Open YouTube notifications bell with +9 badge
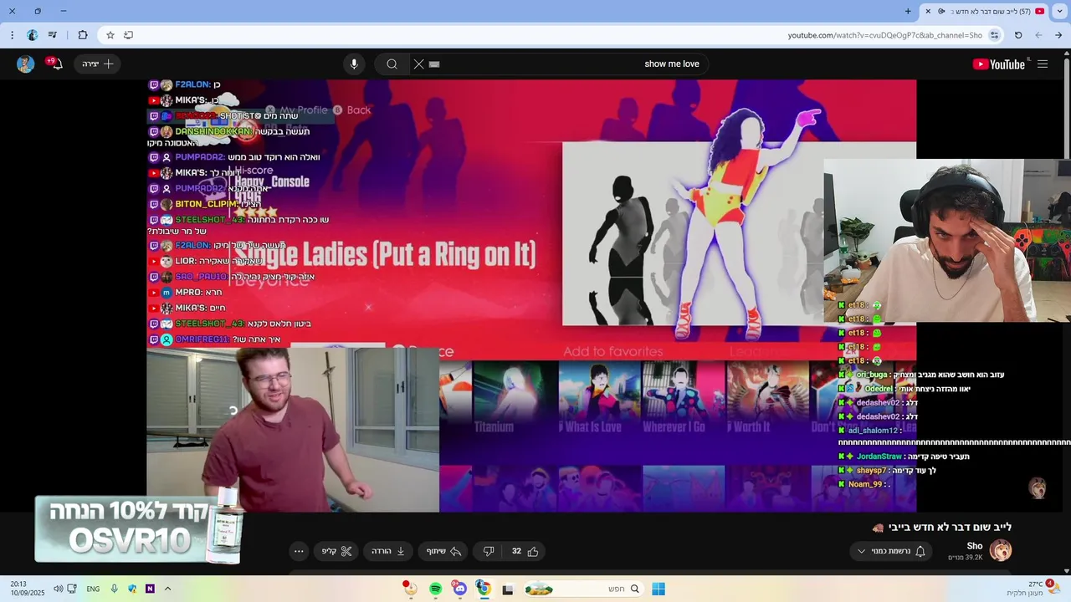 54,64
